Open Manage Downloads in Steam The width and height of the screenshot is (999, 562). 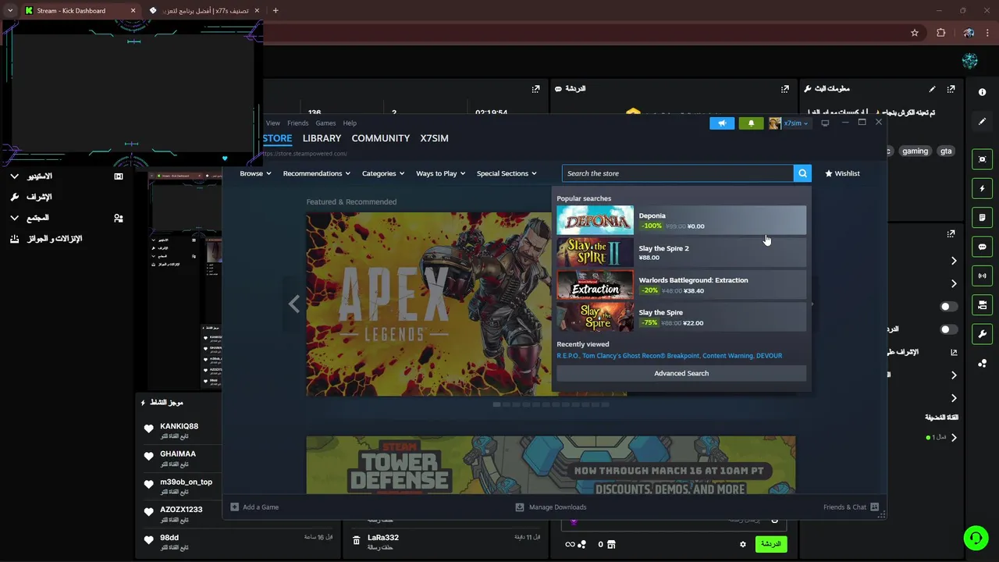point(551,507)
